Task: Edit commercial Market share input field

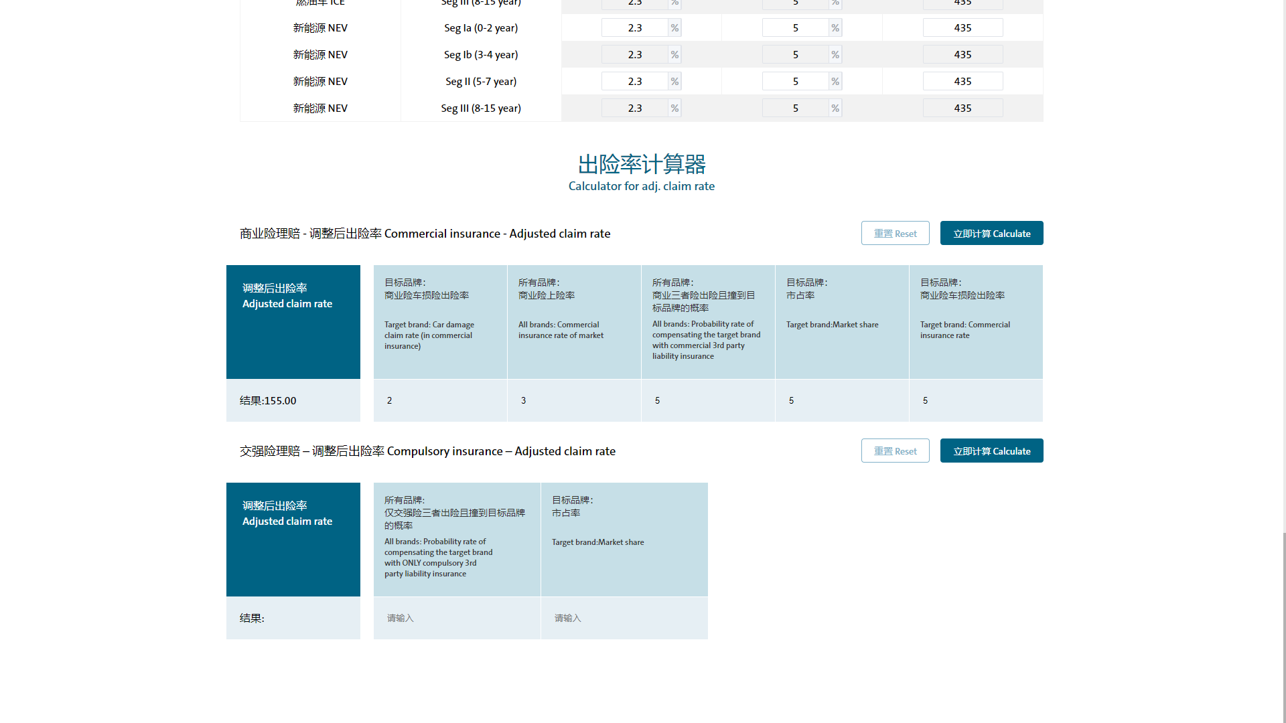Action: coord(841,400)
